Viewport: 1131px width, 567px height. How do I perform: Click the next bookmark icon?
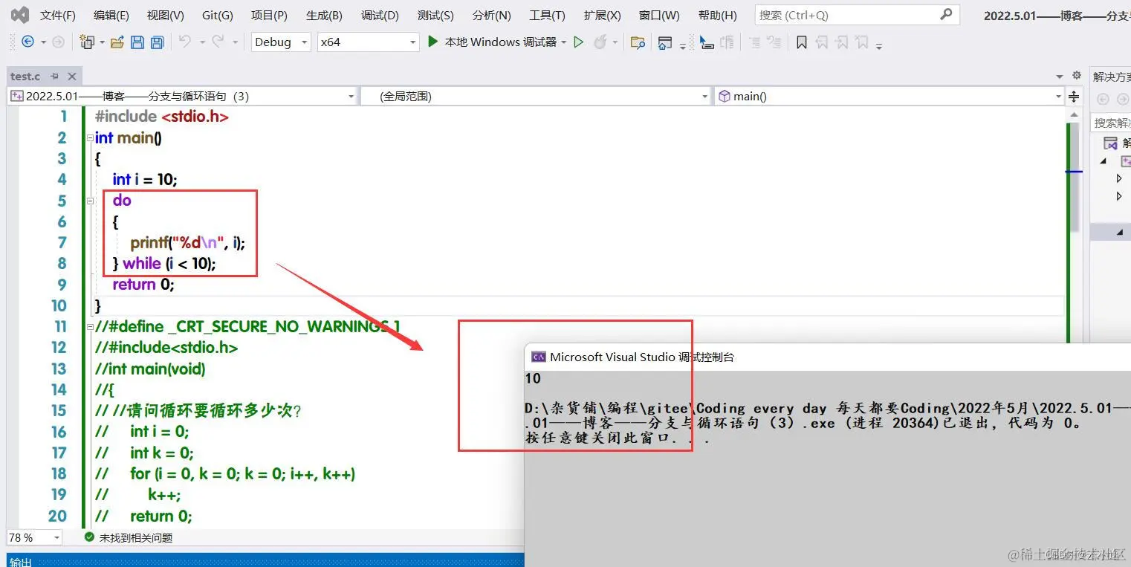[841, 42]
